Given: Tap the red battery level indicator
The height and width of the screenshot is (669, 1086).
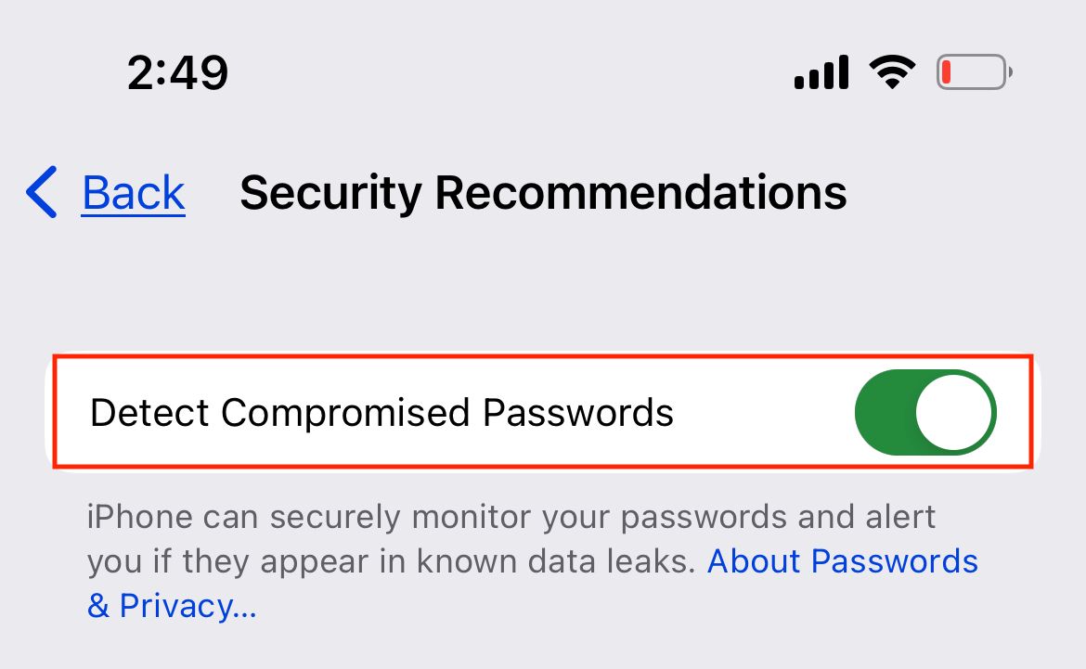Looking at the screenshot, I should tap(947, 72).
